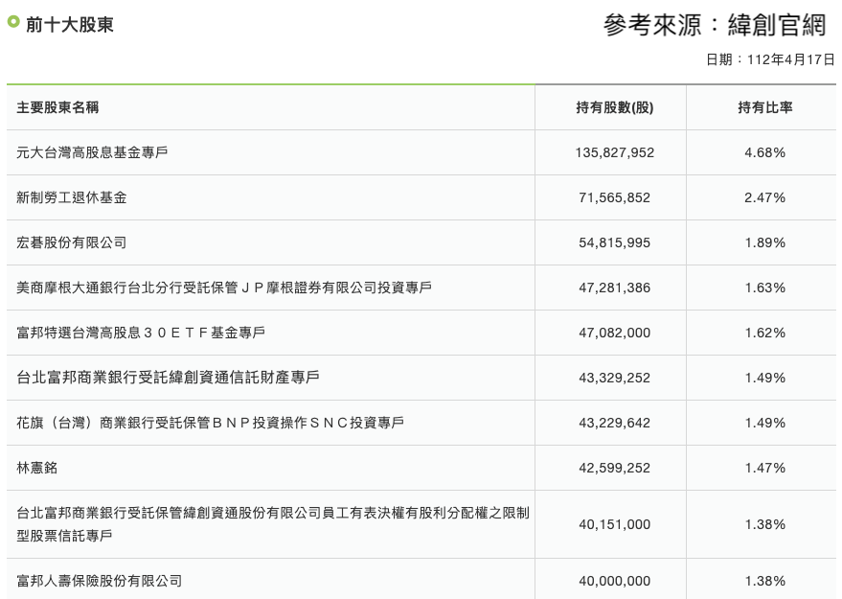Click the share count 40,000,000
This screenshot has width=842, height=599.
[x=615, y=582]
